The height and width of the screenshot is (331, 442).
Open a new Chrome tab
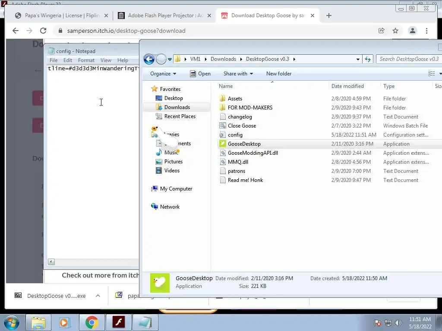[x=328, y=16]
